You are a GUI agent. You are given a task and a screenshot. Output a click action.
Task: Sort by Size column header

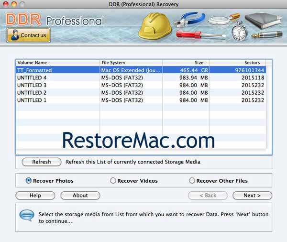click(186, 63)
